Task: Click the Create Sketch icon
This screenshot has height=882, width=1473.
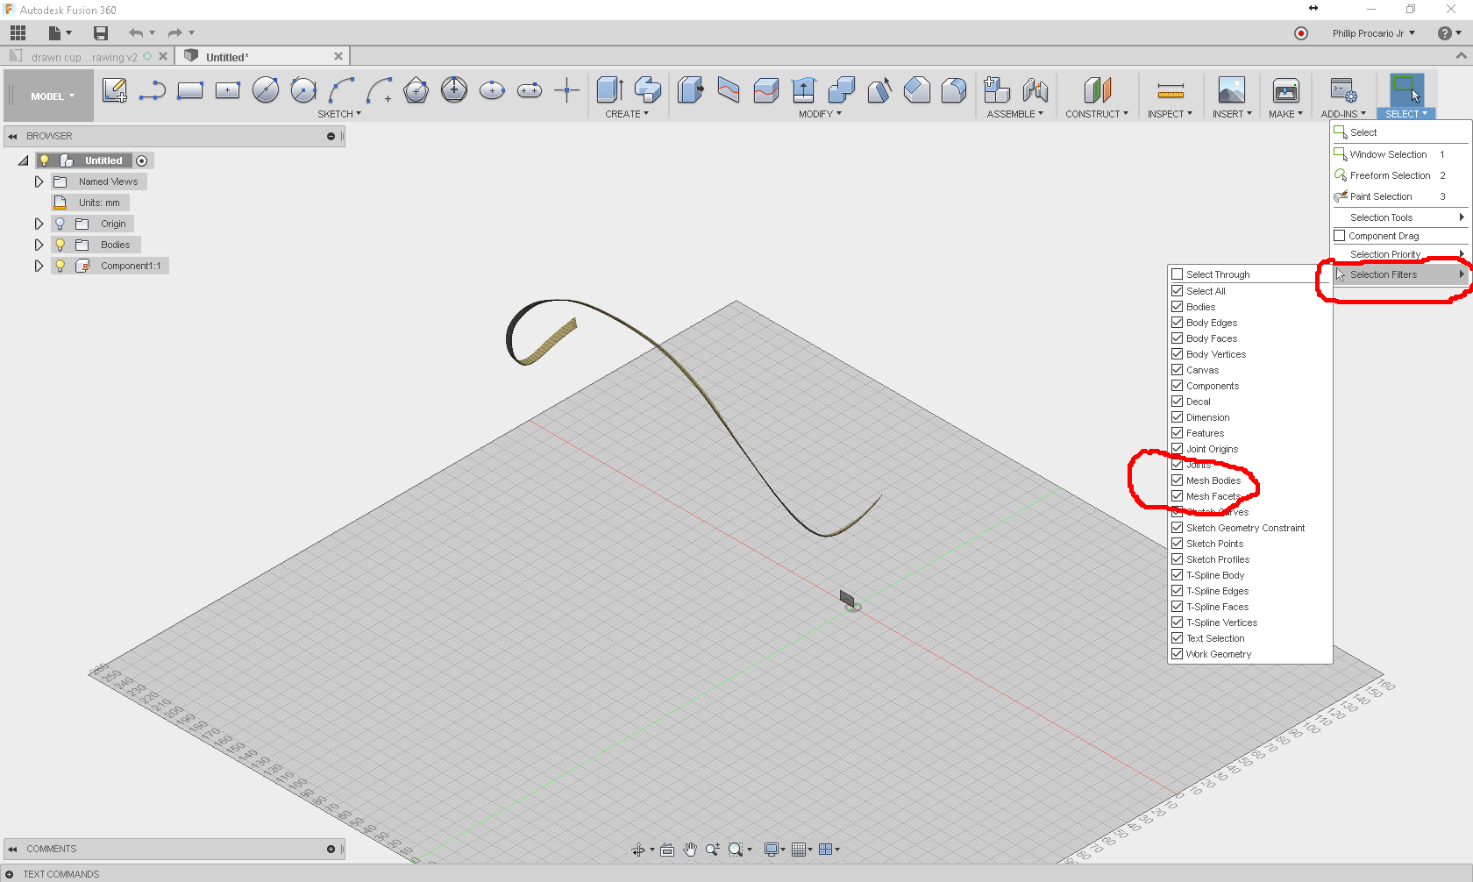Action: 115,90
